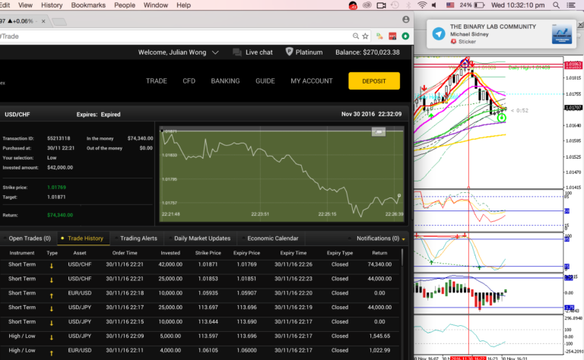Click the Expiry Time column header

point(294,253)
